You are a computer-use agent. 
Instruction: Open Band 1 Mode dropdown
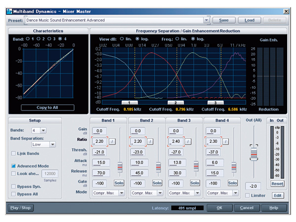[122, 193]
